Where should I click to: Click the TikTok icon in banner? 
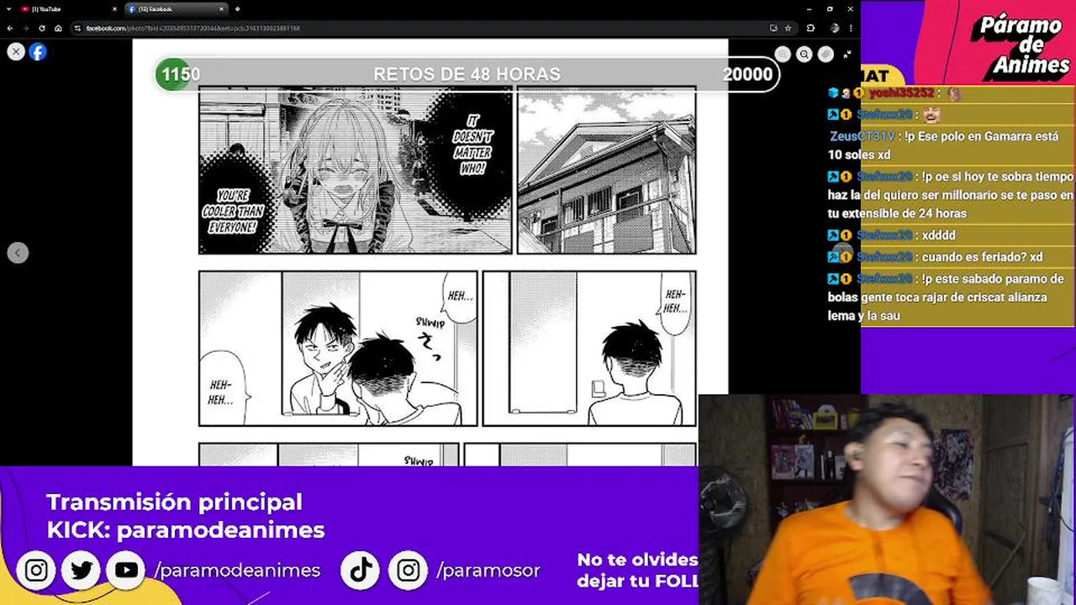pyautogui.click(x=361, y=571)
